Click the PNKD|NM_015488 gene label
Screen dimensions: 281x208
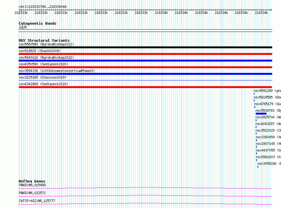pos(32,185)
